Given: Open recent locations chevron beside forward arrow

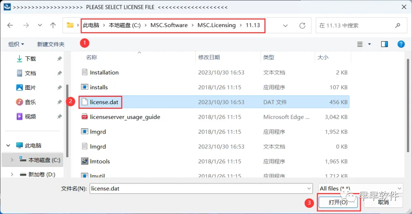Looking at the screenshot, I should (x=40, y=25).
